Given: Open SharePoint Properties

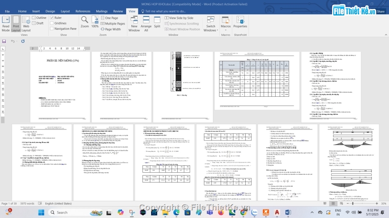Looking at the screenshot, I should [x=240, y=22].
